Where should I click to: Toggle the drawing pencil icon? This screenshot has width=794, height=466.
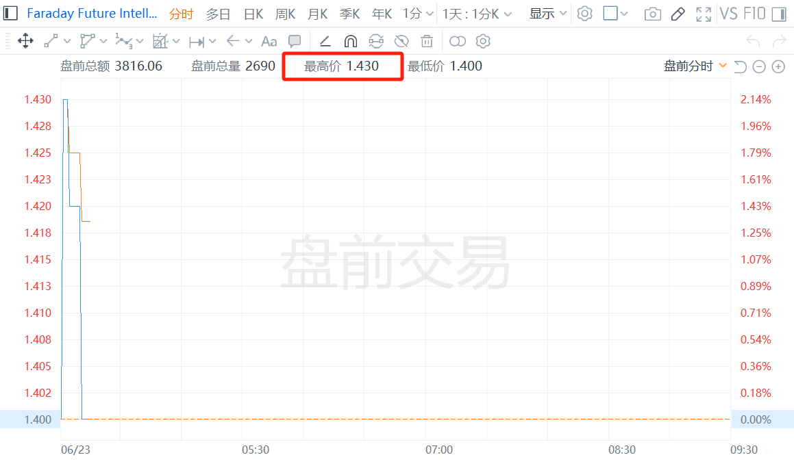pyautogui.click(x=678, y=14)
